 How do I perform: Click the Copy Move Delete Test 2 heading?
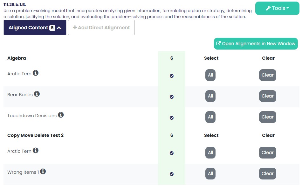point(35,135)
